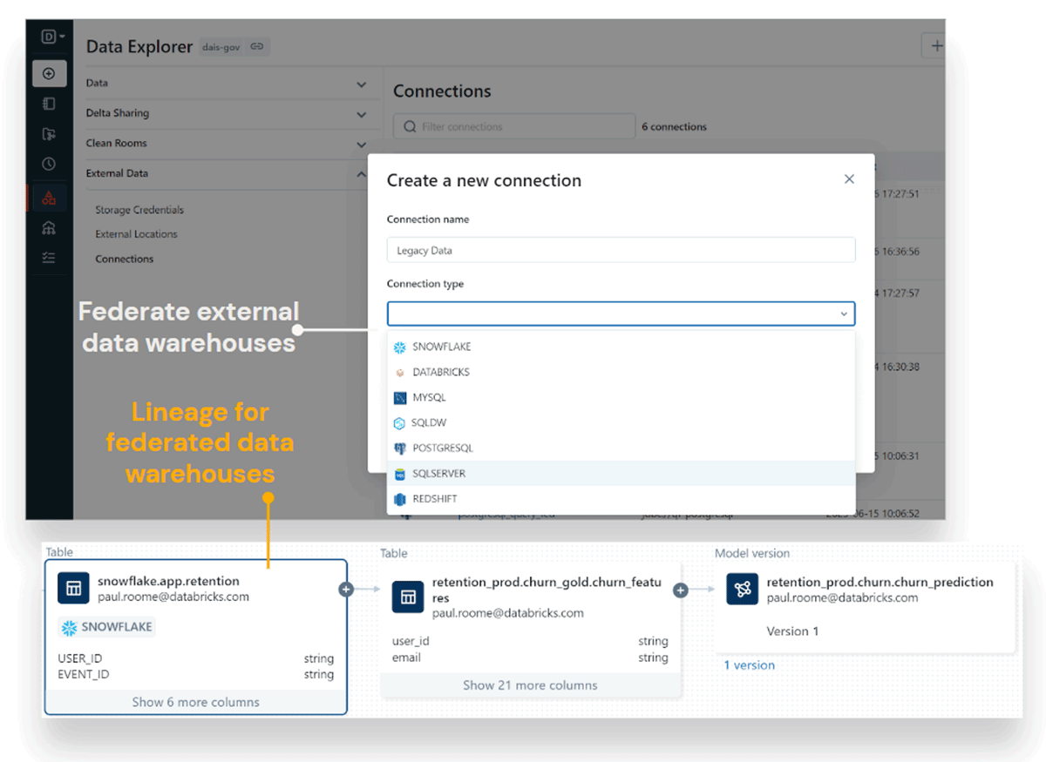Click the snowflake.app.retention table icon
This screenshot has height=762, width=1046.
(73, 589)
